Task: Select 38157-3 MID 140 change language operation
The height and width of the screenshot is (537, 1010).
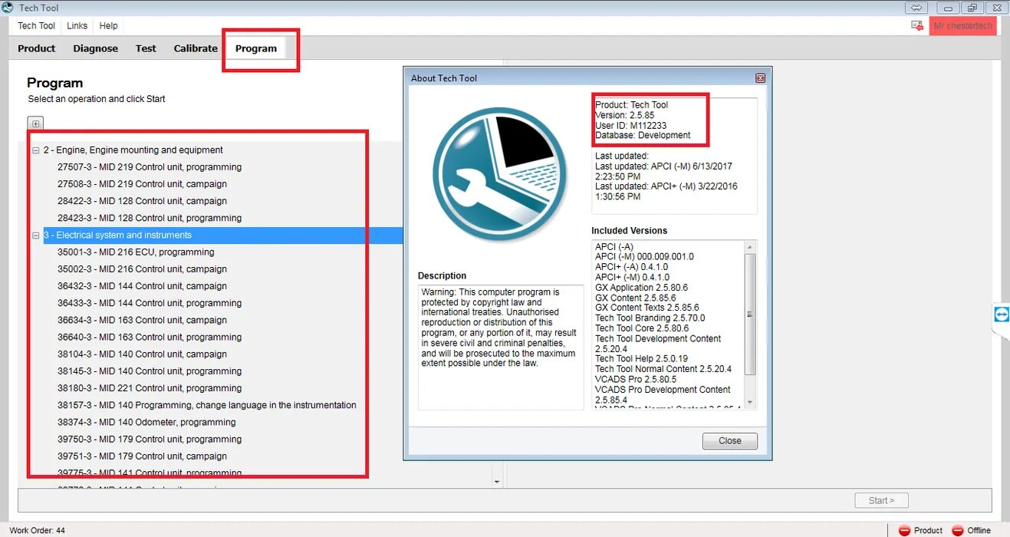Action: click(x=207, y=405)
